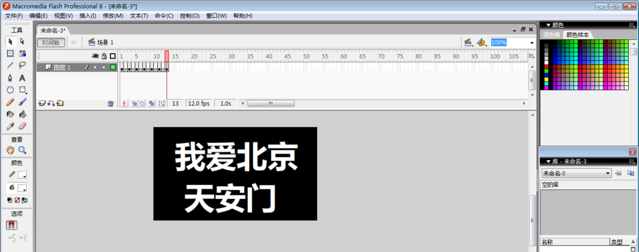639x252 pixels.
Task: Select the Free Transform tool
Action: (11, 54)
